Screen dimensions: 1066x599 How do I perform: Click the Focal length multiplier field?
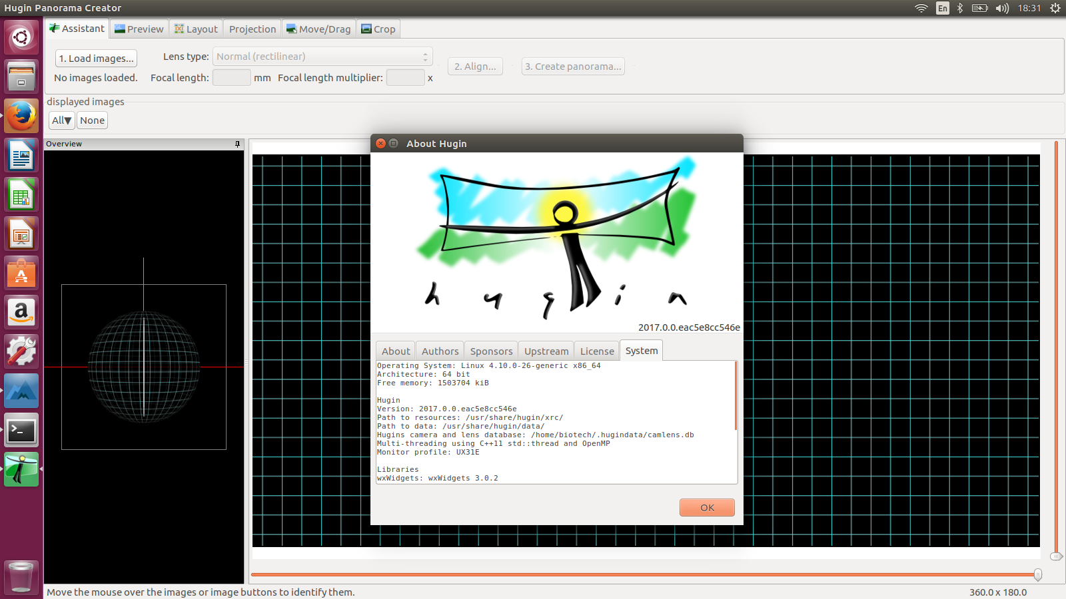click(x=405, y=77)
